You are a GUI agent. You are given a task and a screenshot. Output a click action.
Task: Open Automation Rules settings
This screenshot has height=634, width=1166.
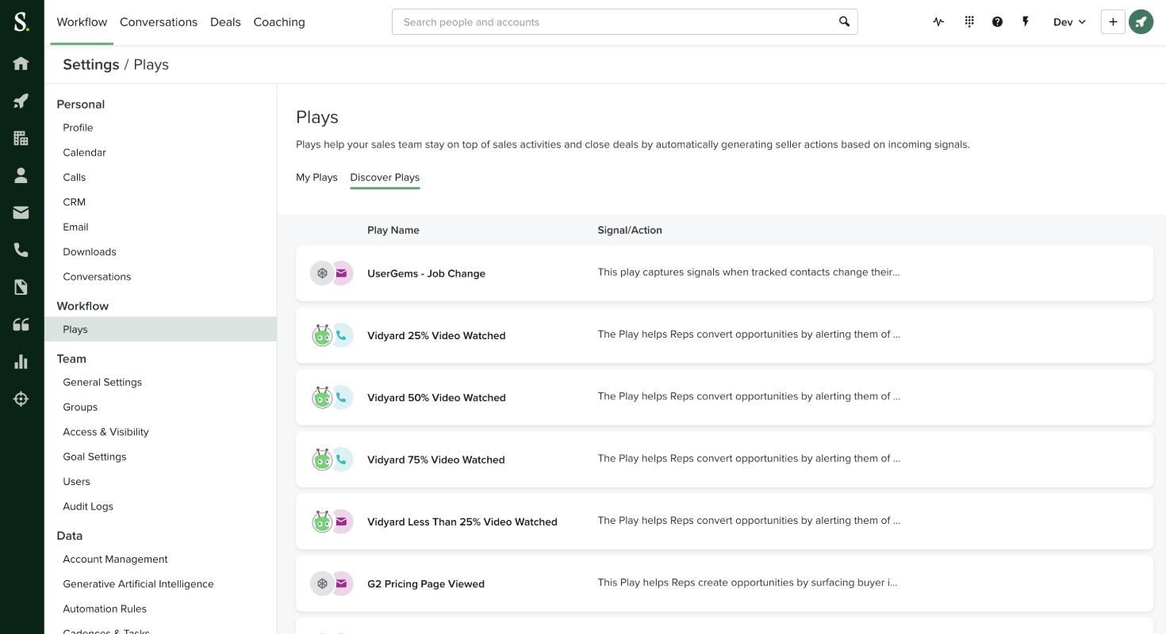pyautogui.click(x=105, y=609)
